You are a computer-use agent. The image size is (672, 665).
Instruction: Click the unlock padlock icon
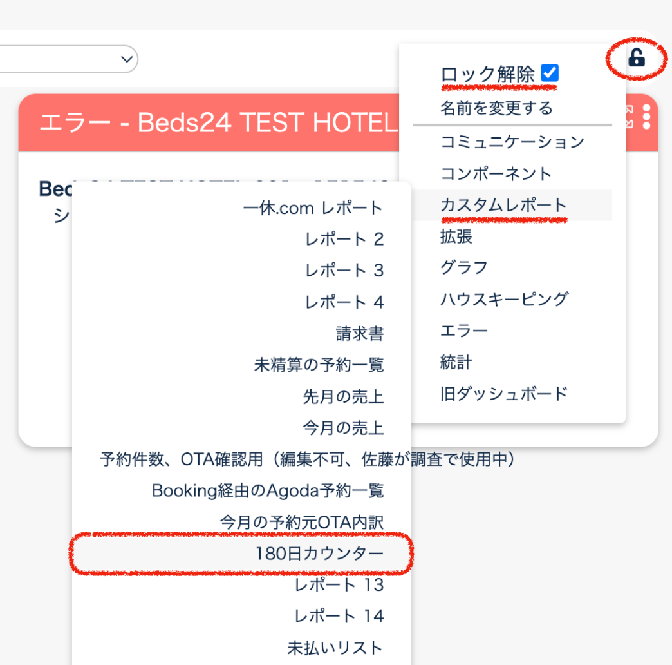point(636,58)
